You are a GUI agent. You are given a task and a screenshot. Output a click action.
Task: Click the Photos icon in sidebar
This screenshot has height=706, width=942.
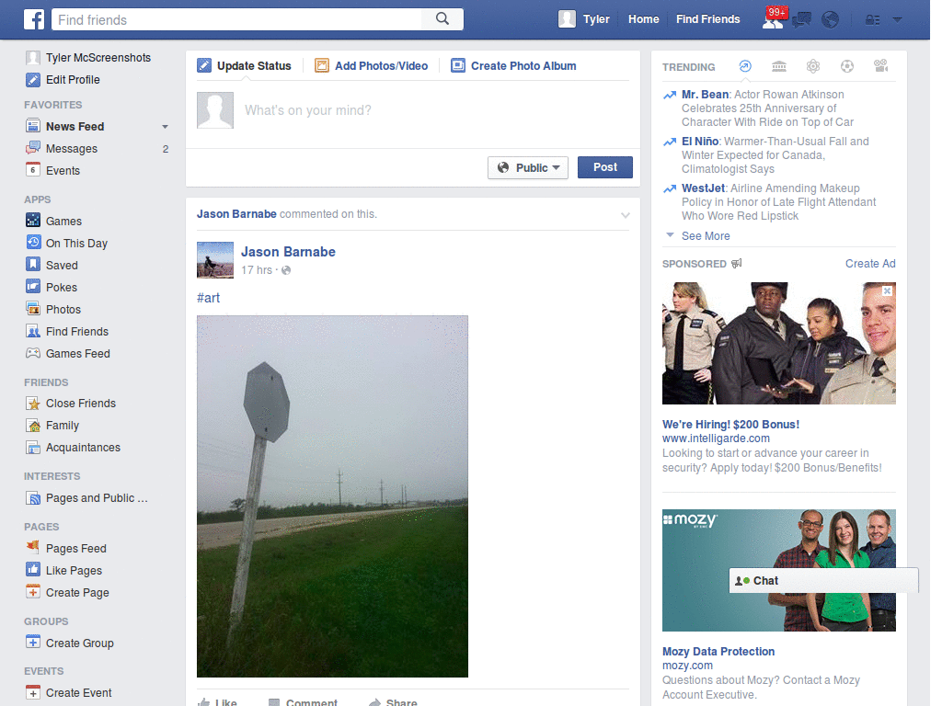click(x=33, y=309)
